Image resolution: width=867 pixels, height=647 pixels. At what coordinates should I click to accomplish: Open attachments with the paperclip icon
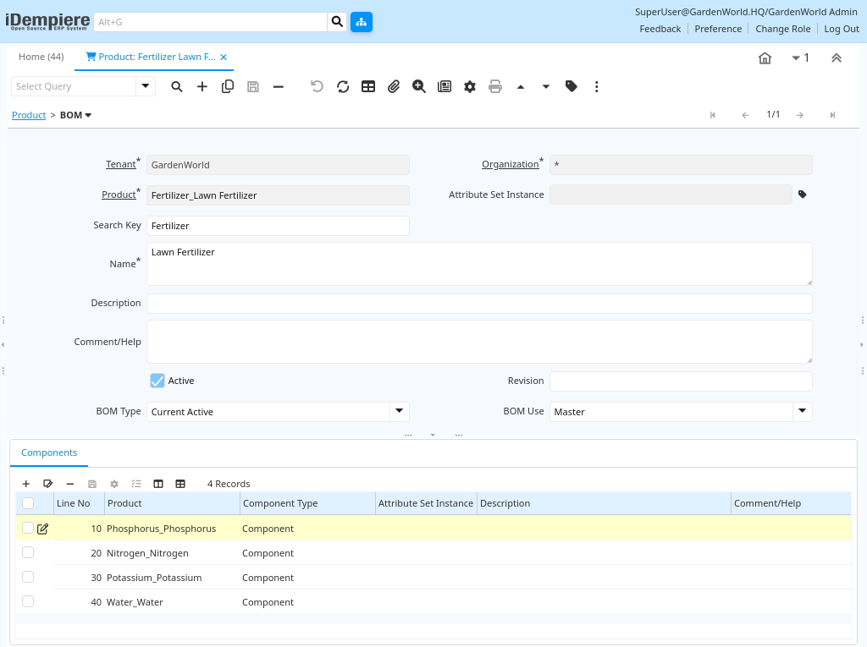tap(394, 87)
